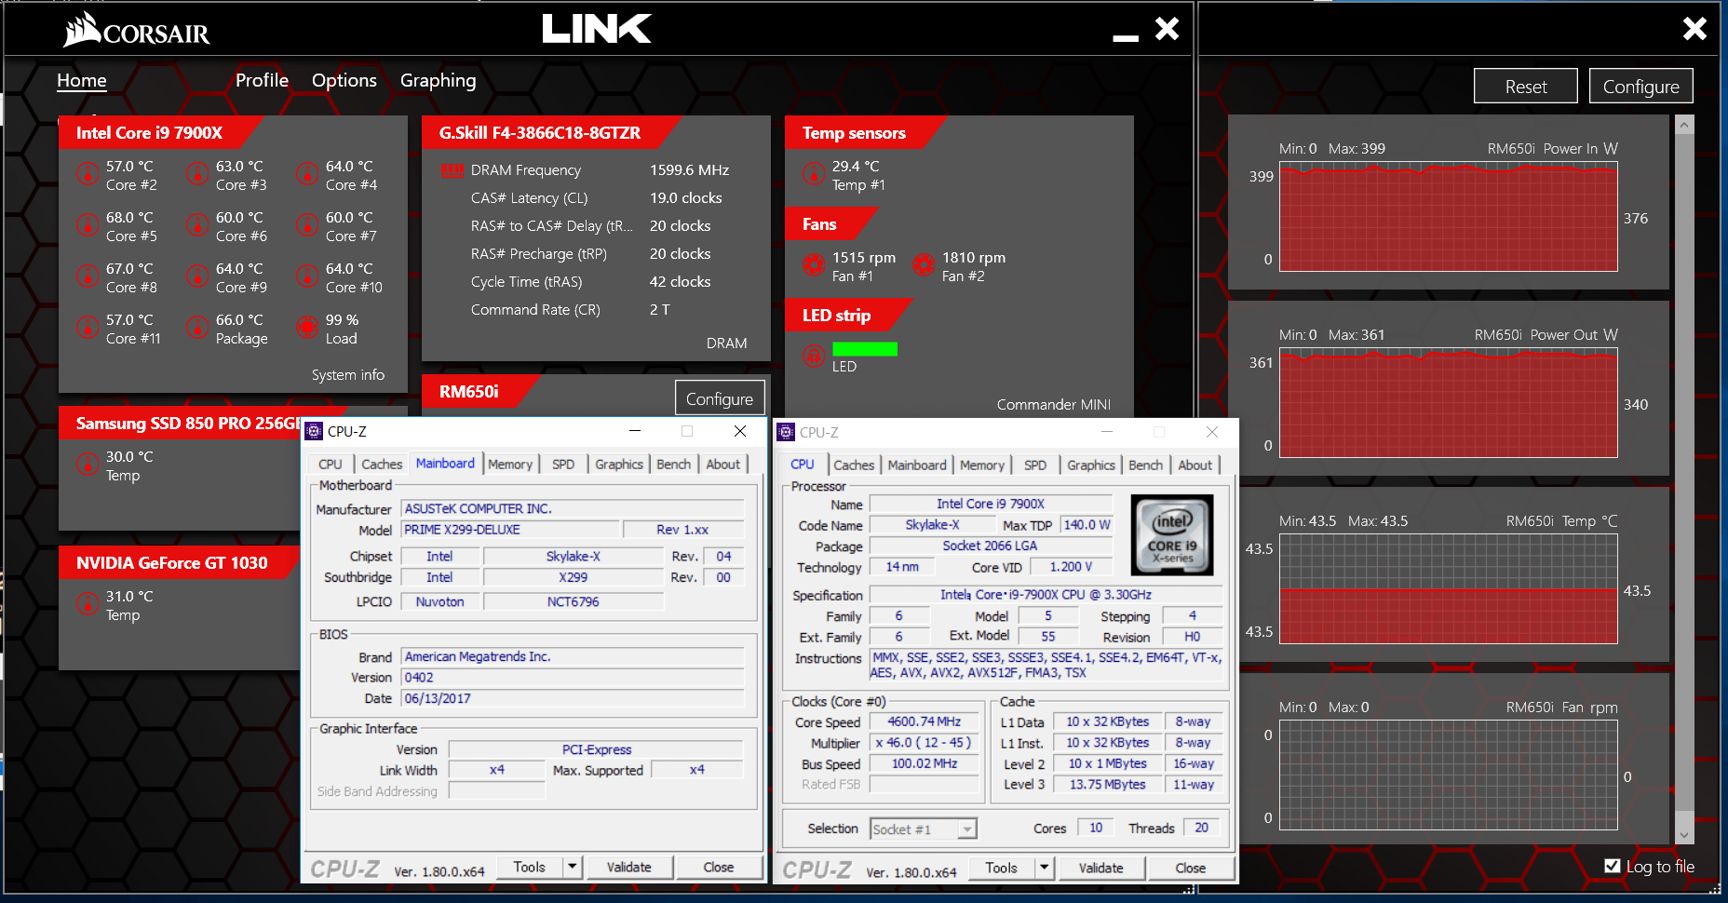Click the Core Speed 4600.74 MHz field
This screenshot has width=1728, height=903.
point(925,721)
